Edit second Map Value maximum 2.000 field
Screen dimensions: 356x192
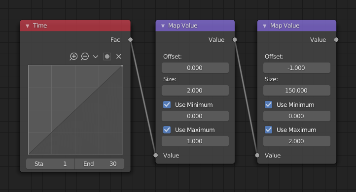pos(297,141)
